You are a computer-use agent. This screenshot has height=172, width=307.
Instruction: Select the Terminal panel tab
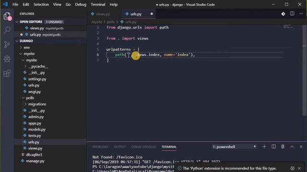click(169, 147)
